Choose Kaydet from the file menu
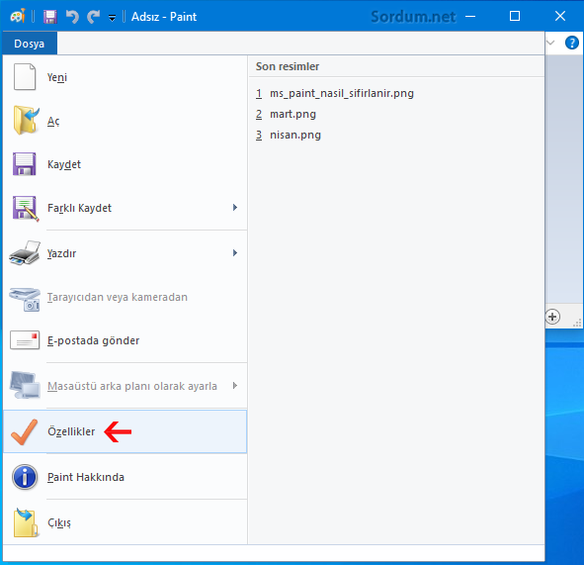The height and width of the screenshot is (565, 584). [125, 164]
